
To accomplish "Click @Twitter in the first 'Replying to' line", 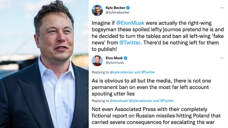I will [147, 72].
